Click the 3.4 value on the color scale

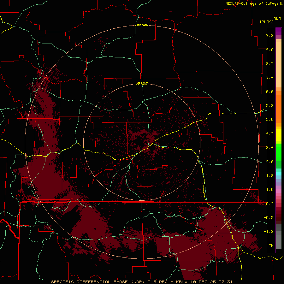coord(270,148)
